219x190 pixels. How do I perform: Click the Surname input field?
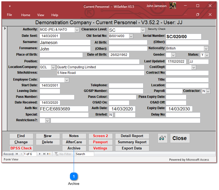65,42
